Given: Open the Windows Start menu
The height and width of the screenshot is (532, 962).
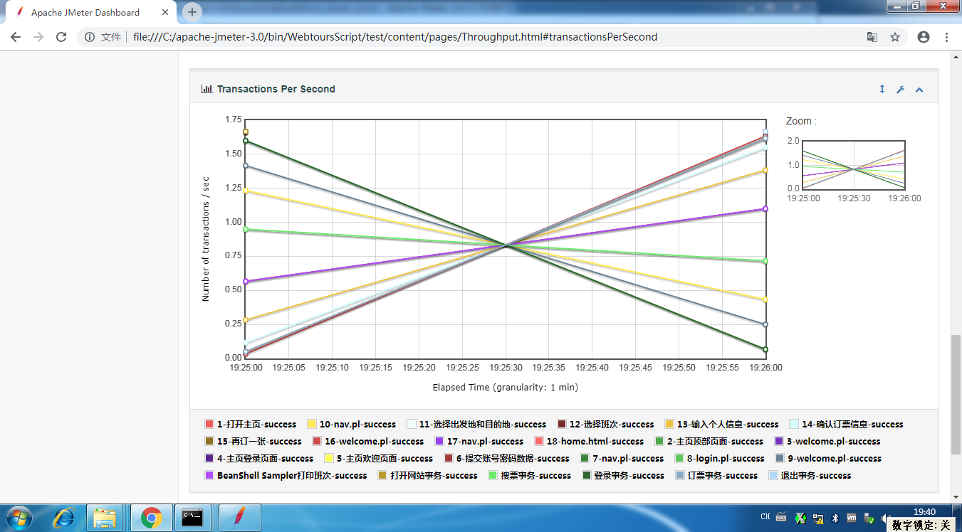Looking at the screenshot, I should [19, 517].
